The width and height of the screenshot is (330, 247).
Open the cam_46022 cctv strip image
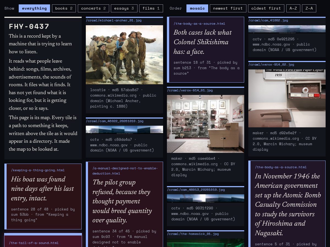point(124,130)
